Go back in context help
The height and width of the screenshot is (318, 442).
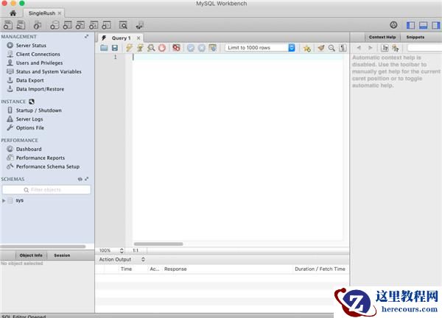coord(359,48)
